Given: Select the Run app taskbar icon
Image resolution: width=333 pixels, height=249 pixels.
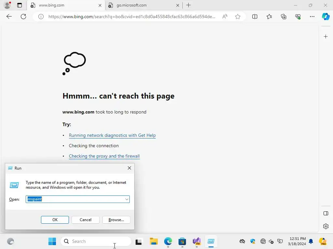Looking at the screenshot, I should [x=211, y=241].
